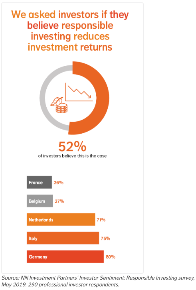
Task: Click the 75% label beside Italy
Action: click(105, 239)
